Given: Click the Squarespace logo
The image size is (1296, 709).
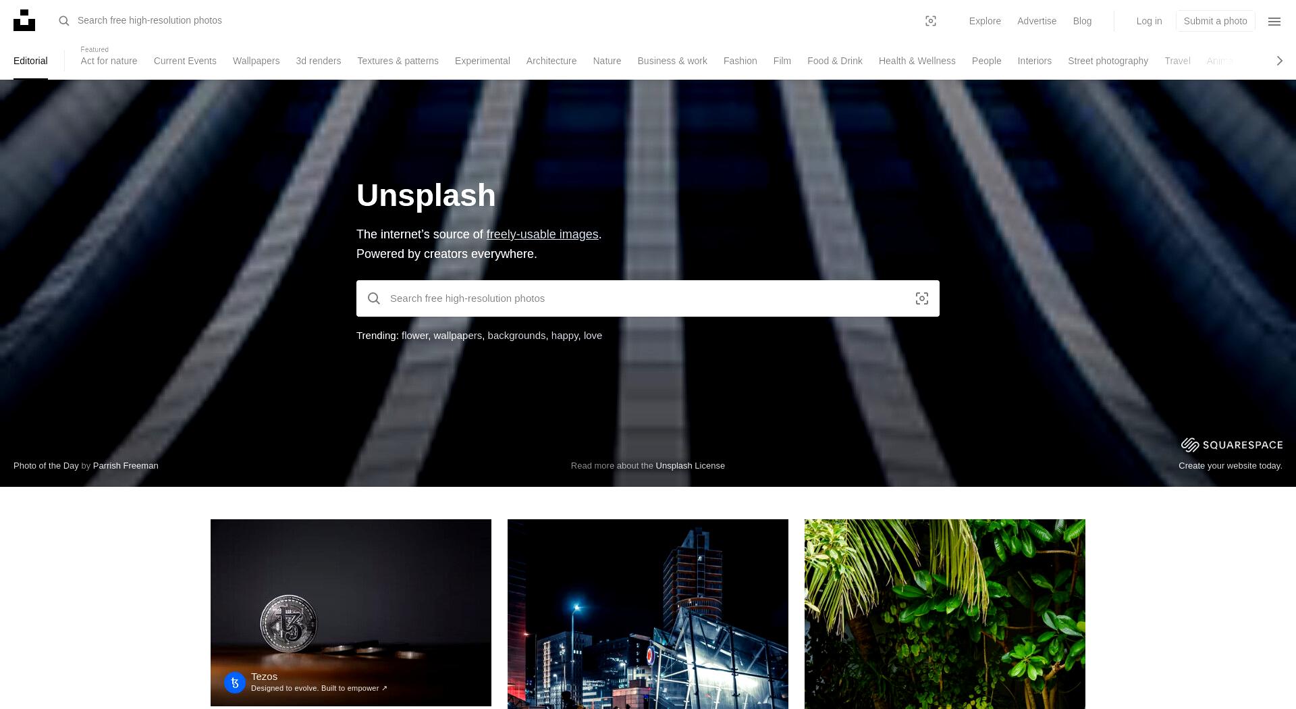Looking at the screenshot, I should click(1232, 444).
